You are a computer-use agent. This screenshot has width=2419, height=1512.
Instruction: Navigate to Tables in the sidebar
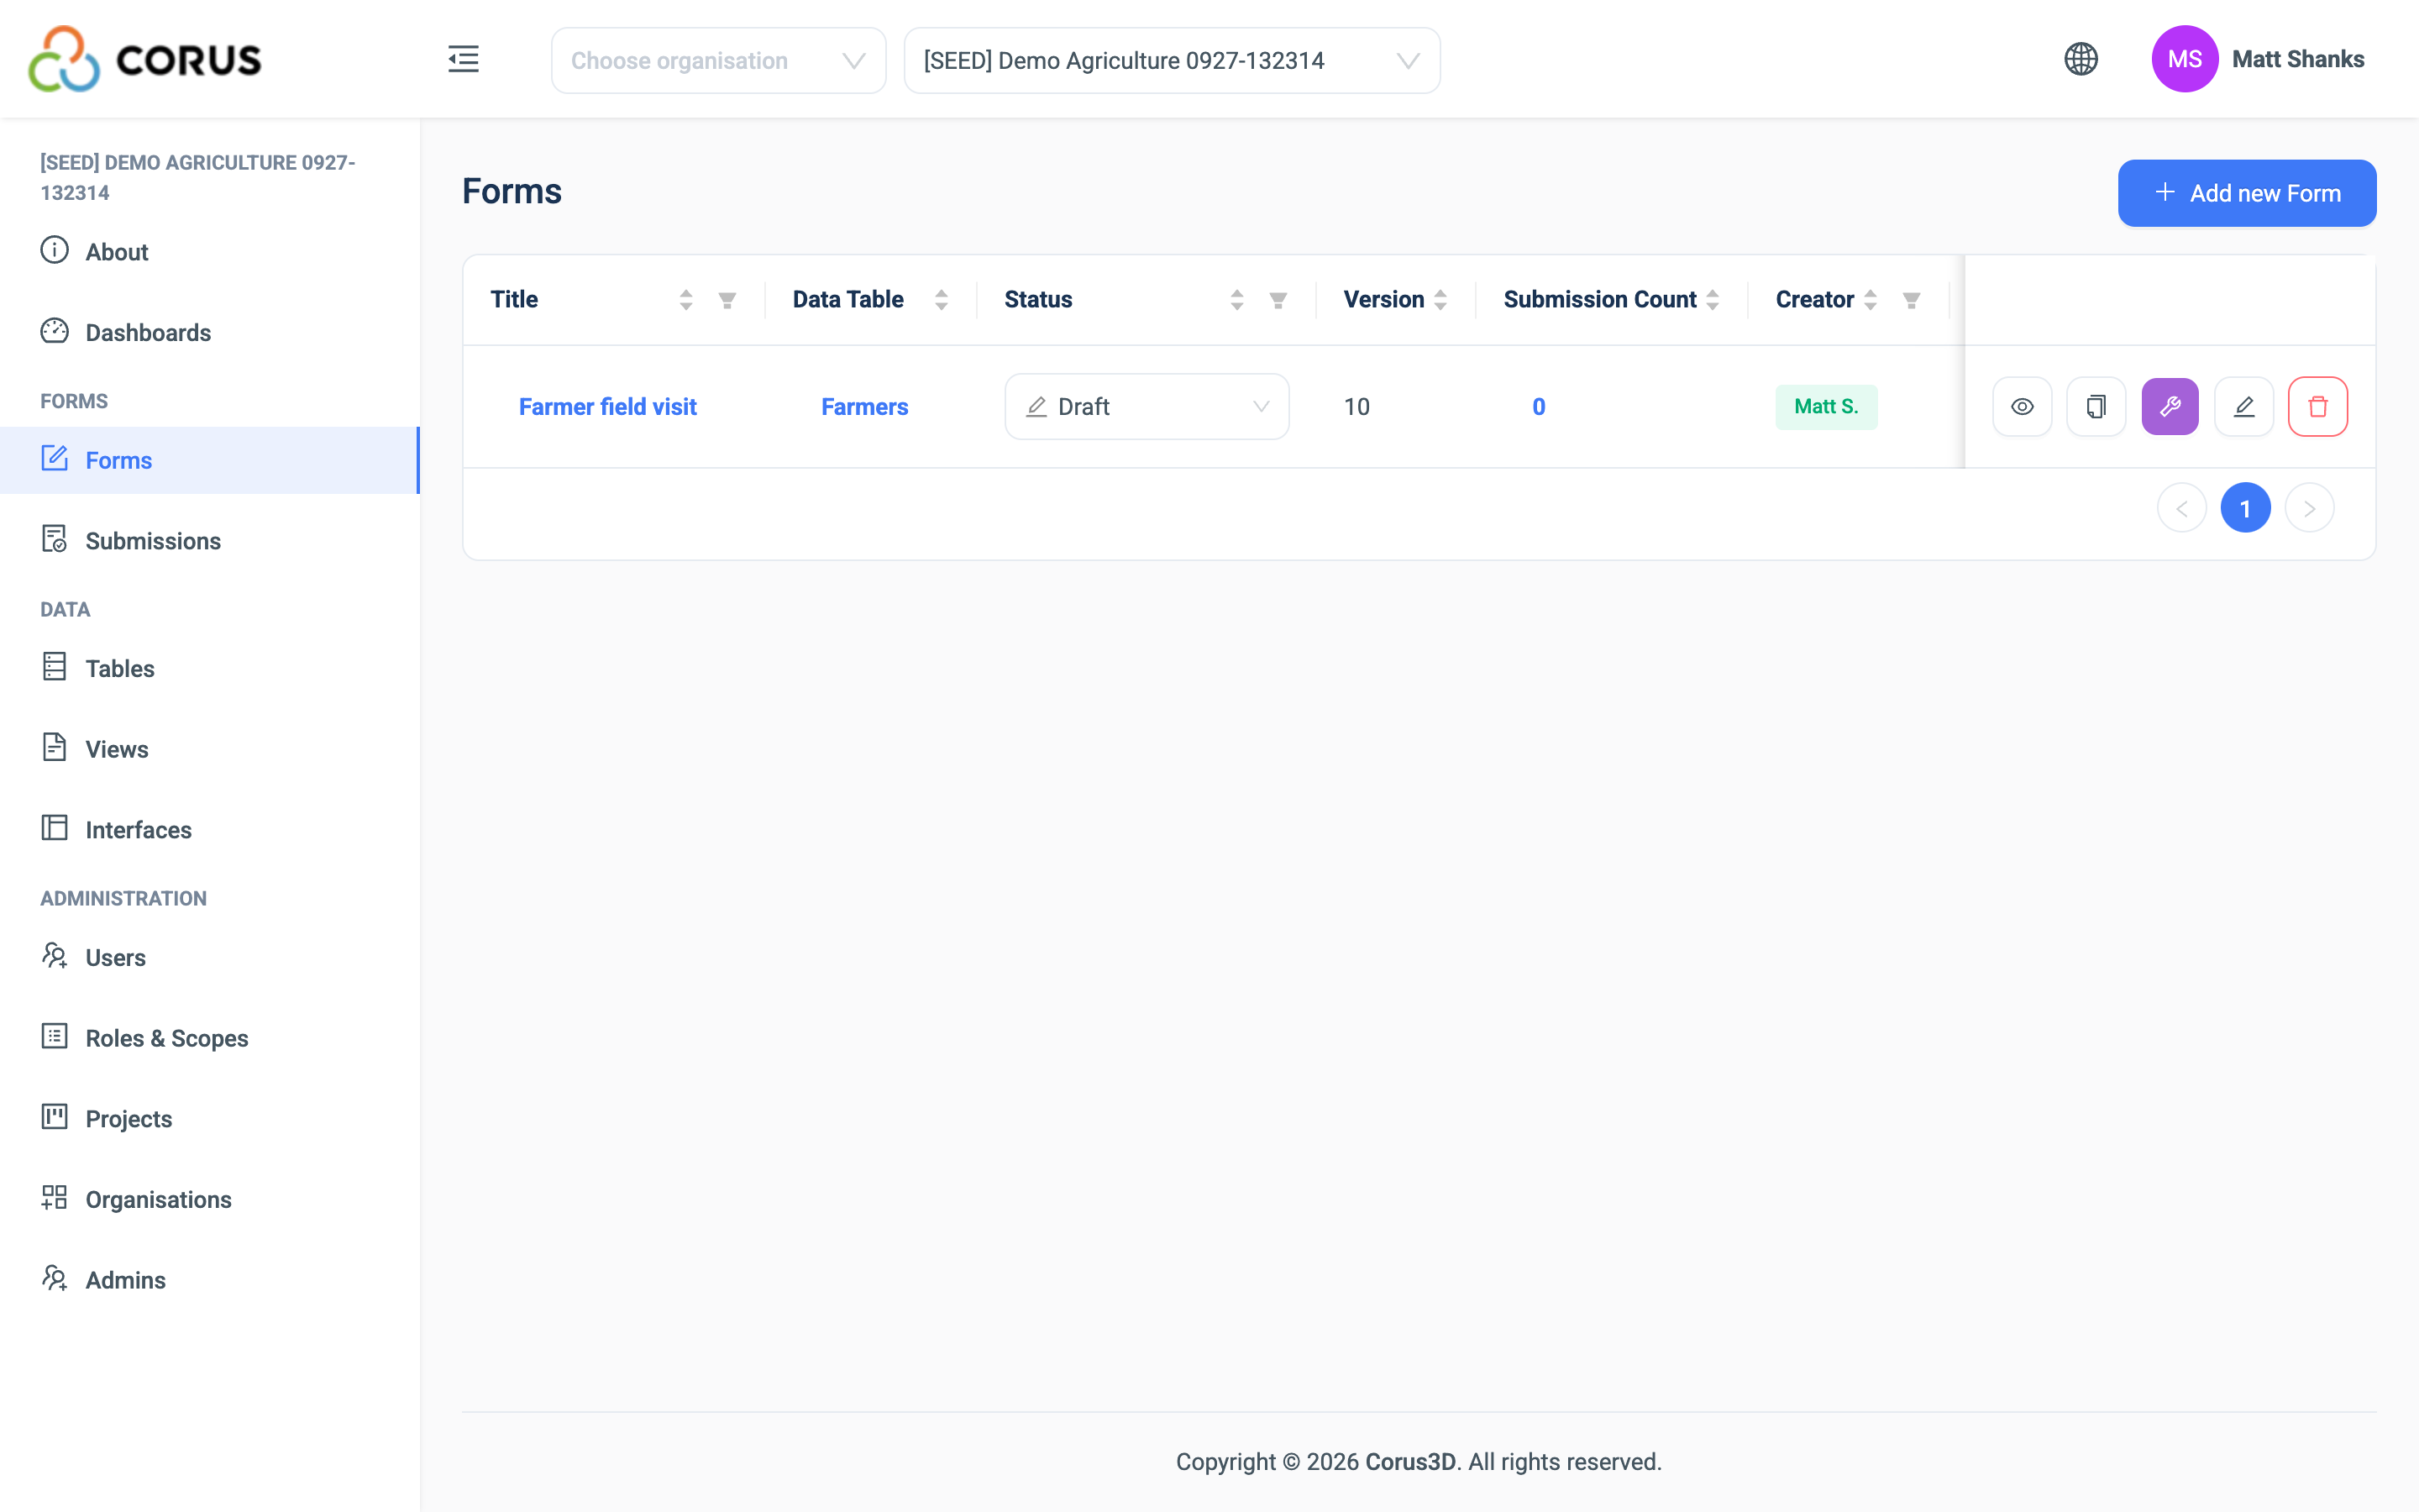click(210, 668)
